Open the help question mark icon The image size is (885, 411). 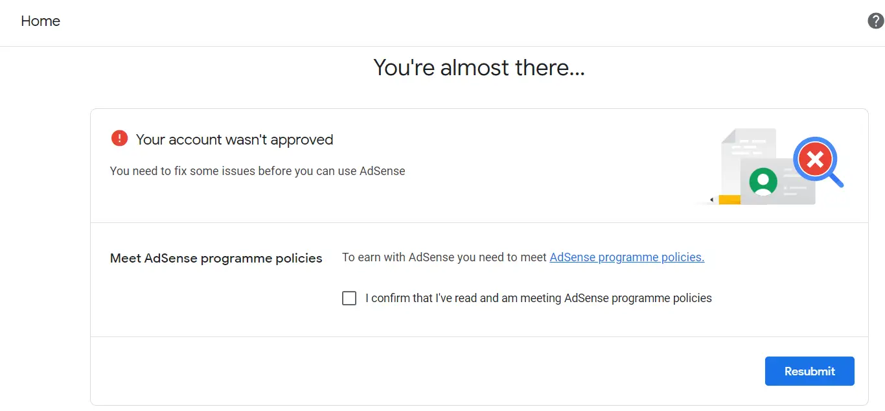pos(875,21)
